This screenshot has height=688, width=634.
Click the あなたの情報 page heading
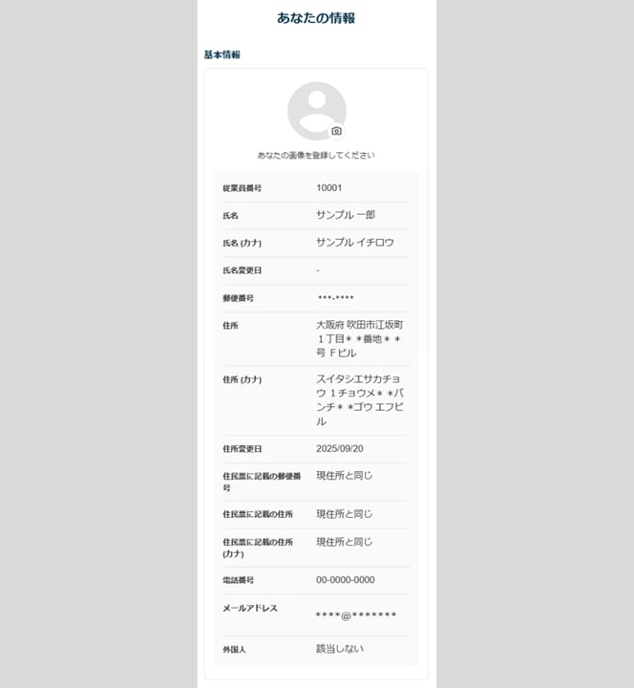(x=316, y=18)
